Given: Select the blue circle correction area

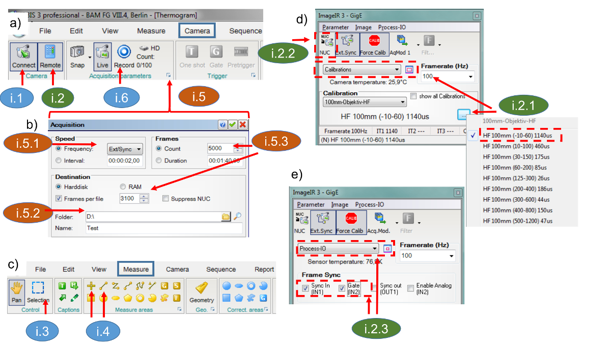Looking at the screenshot, I should coord(228,286).
